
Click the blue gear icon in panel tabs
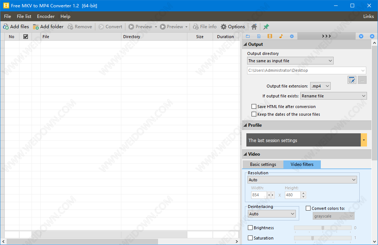point(292,36)
